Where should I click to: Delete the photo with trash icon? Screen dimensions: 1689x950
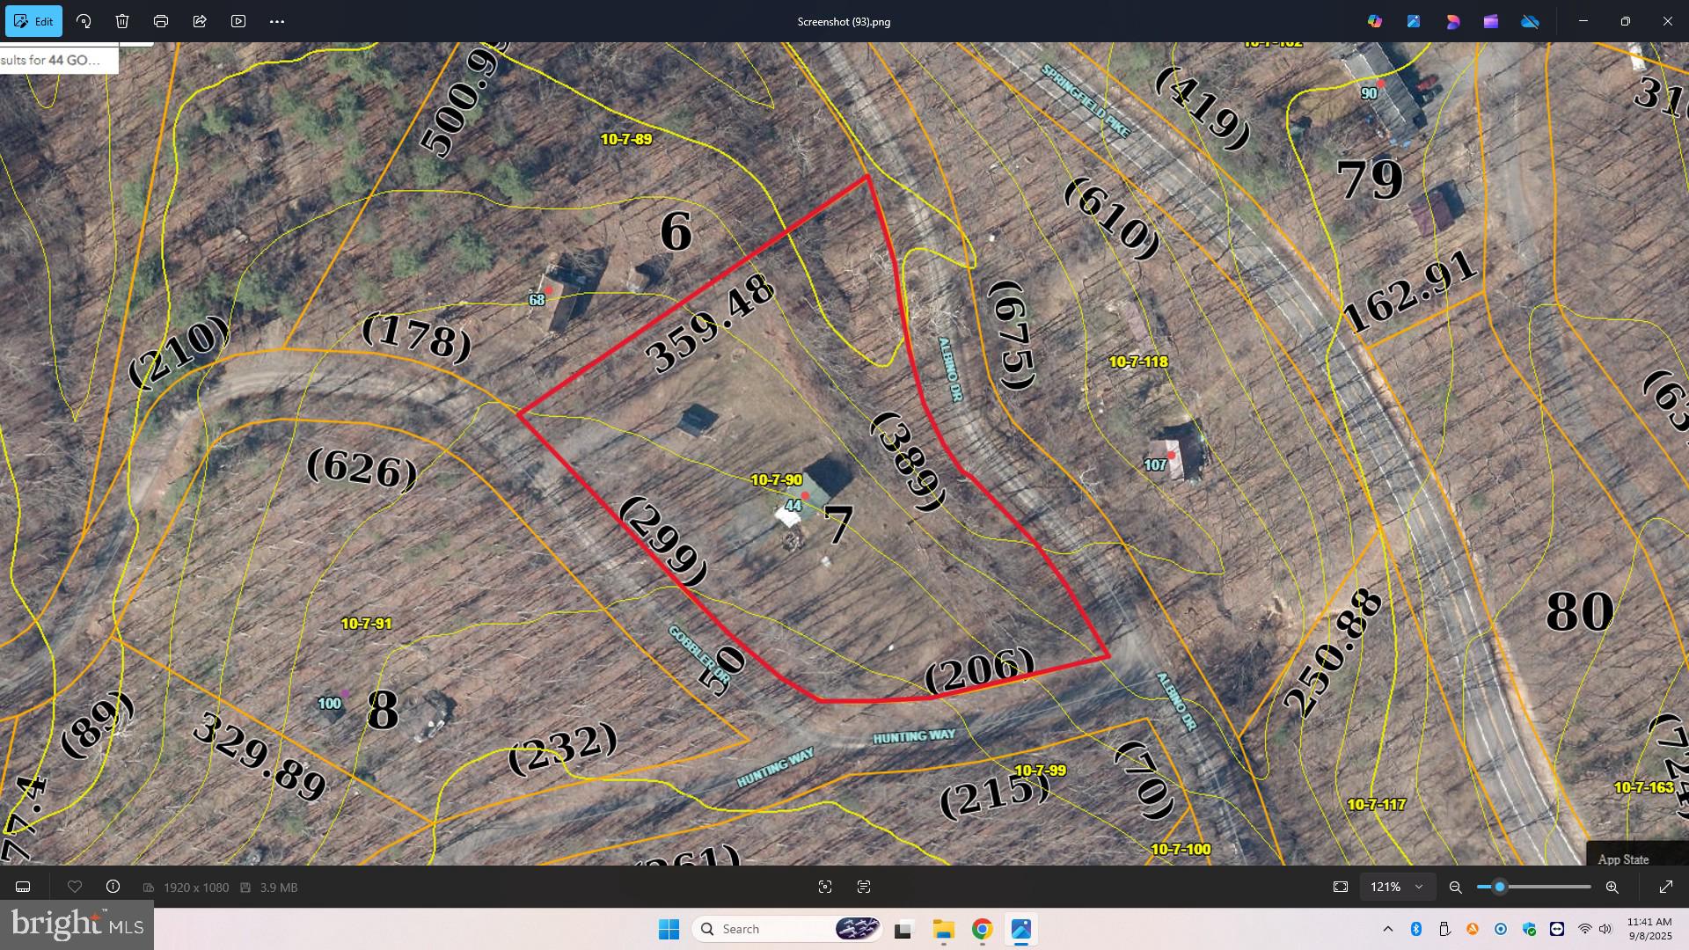click(x=122, y=21)
